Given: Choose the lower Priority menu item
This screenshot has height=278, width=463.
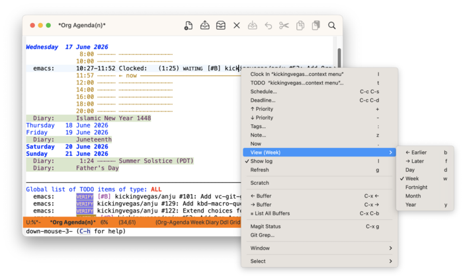Looking at the screenshot, I should [319, 118].
